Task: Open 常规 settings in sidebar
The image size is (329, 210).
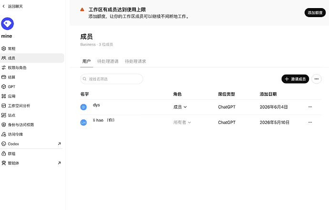Action: [x=32, y=48]
